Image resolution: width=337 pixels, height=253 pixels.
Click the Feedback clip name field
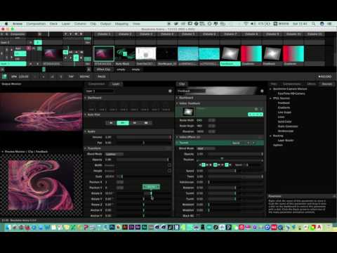(x=191, y=91)
